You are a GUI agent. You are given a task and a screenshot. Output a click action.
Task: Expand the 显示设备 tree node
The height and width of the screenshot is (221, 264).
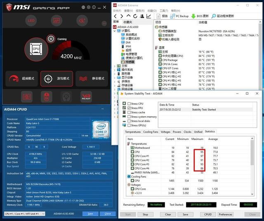pos(115,78)
